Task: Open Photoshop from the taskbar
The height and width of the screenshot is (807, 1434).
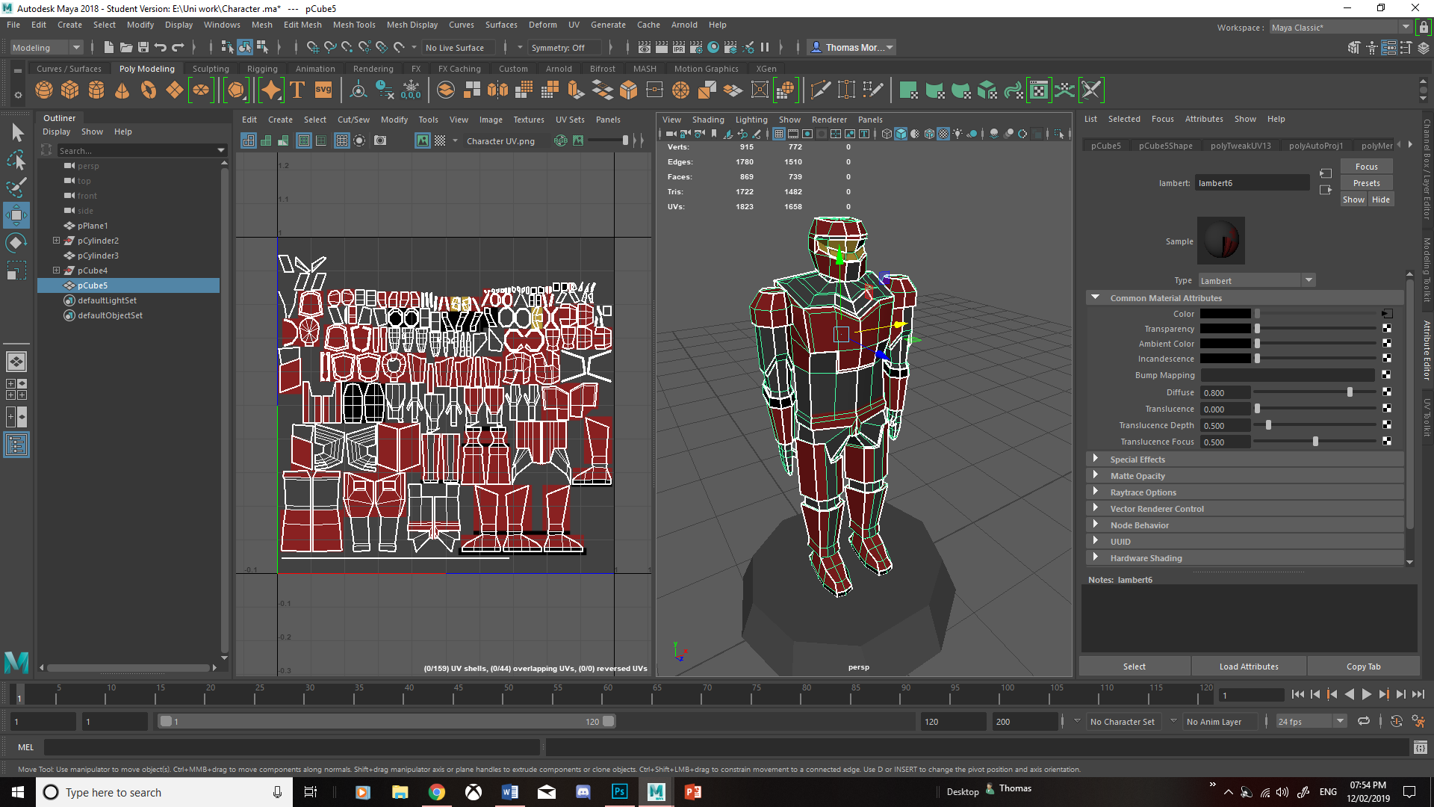Action: pyautogui.click(x=620, y=792)
